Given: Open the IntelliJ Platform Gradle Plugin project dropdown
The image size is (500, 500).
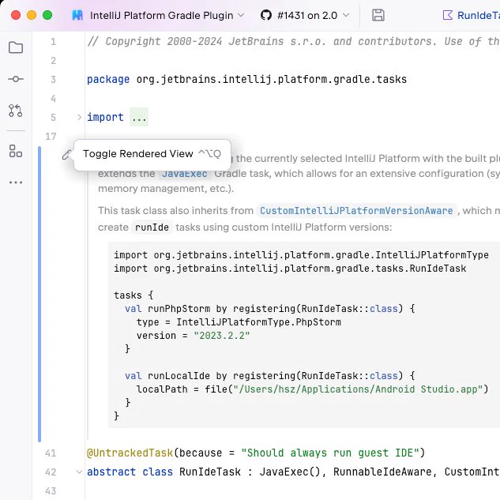Looking at the screenshot, I should [x=158, y=15].
